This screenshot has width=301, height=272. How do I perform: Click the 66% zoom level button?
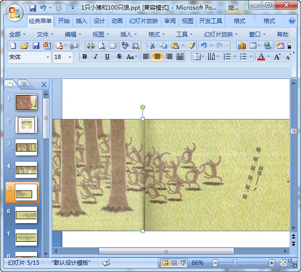[197, 262]
